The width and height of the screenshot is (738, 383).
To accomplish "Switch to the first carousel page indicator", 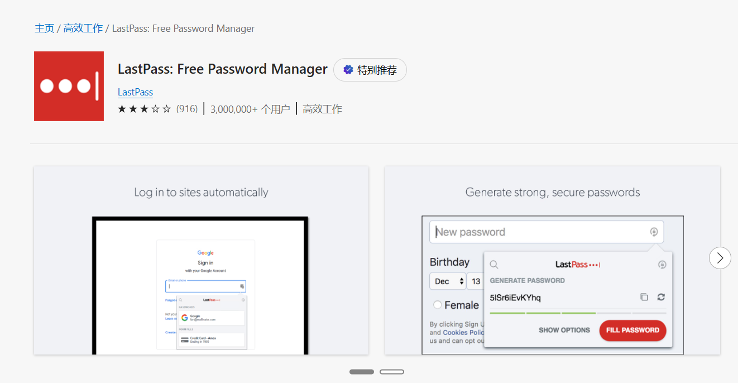I will [x=362, y=372].
